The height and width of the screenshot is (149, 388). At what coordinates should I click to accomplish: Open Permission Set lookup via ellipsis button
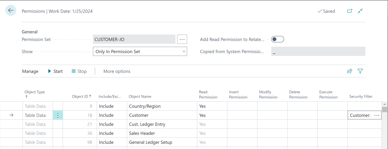click(x=182, y=39)
